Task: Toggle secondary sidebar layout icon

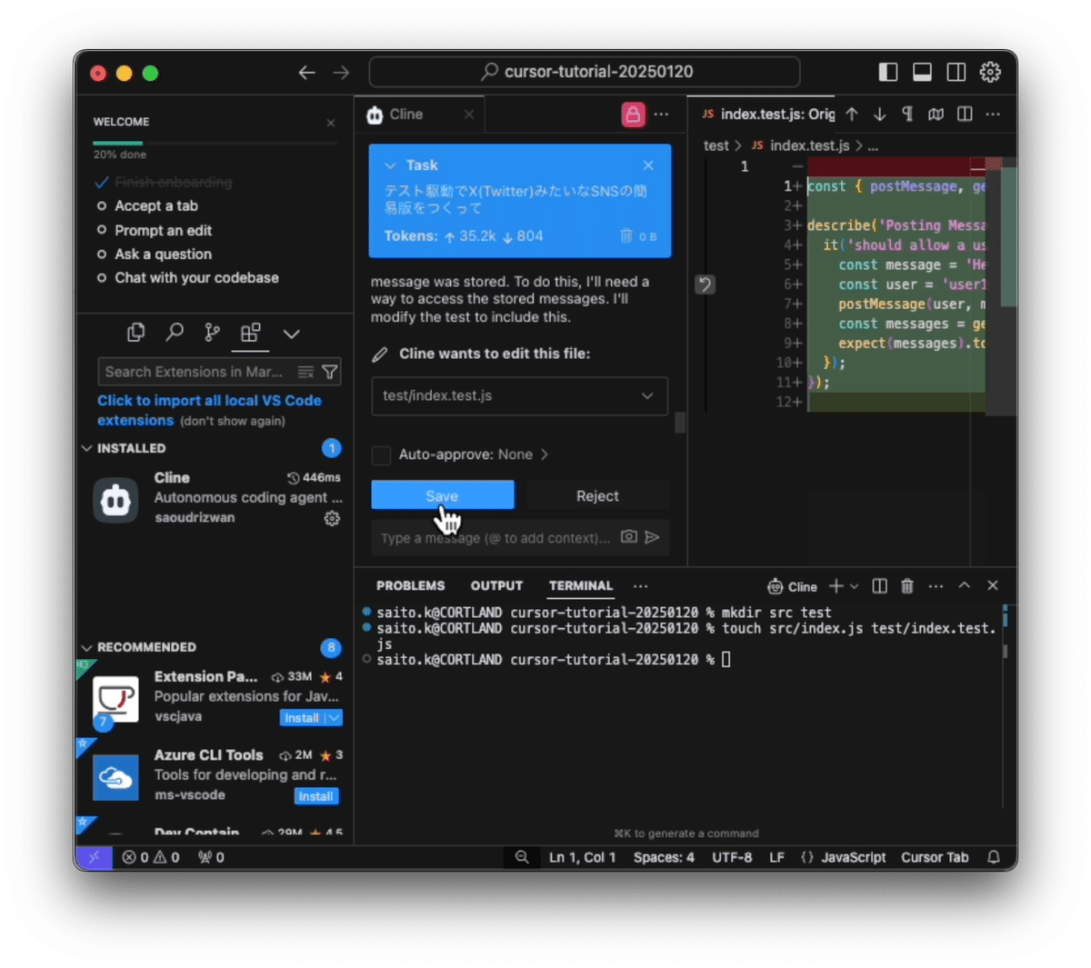Action: [x=956, y=72]
